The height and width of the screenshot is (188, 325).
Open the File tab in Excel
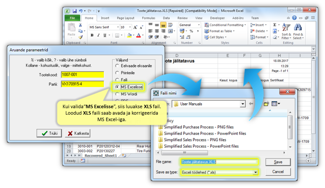(72, 18)
